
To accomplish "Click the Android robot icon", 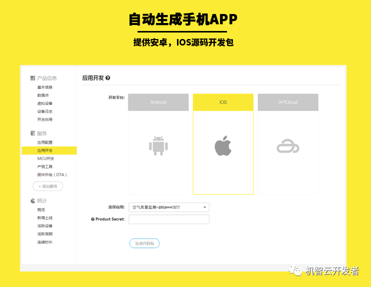I will pos(158,145).
